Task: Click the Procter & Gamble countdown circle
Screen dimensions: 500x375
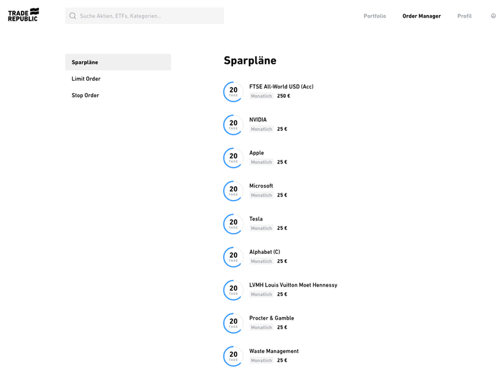Action: pos(233,323)
